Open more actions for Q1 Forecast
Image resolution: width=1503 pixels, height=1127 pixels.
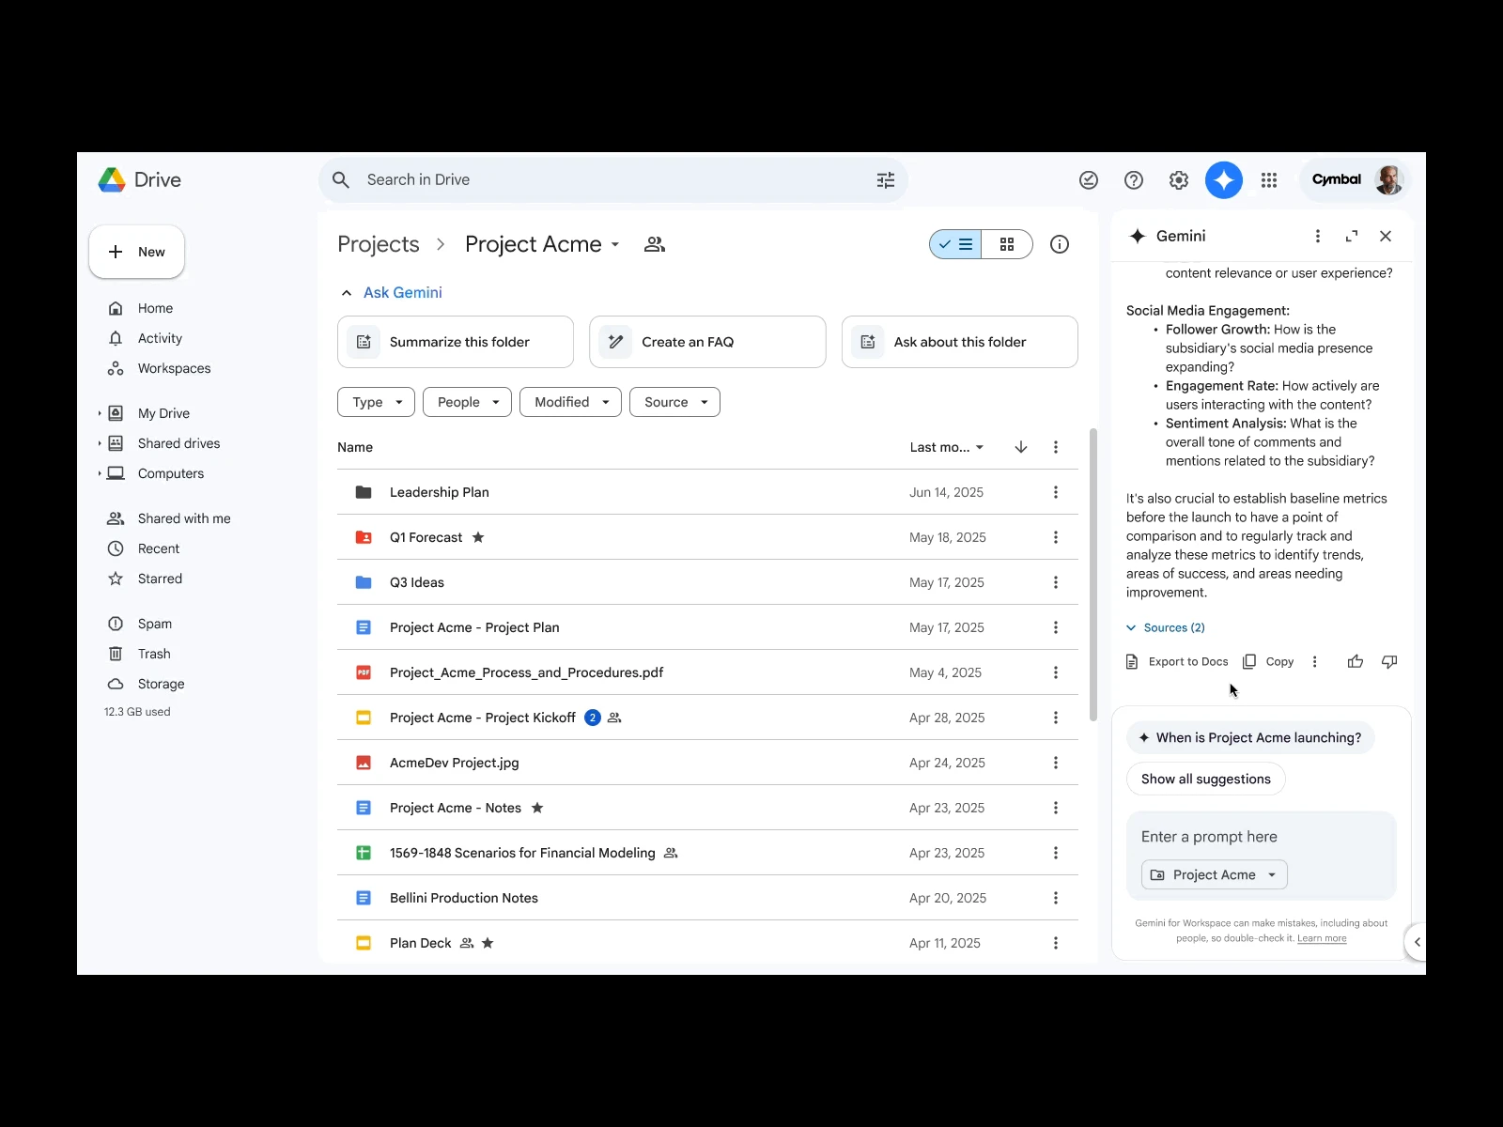point(1056,537)
